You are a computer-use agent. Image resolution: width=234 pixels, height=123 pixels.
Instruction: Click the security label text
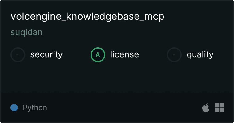(46, 54)
